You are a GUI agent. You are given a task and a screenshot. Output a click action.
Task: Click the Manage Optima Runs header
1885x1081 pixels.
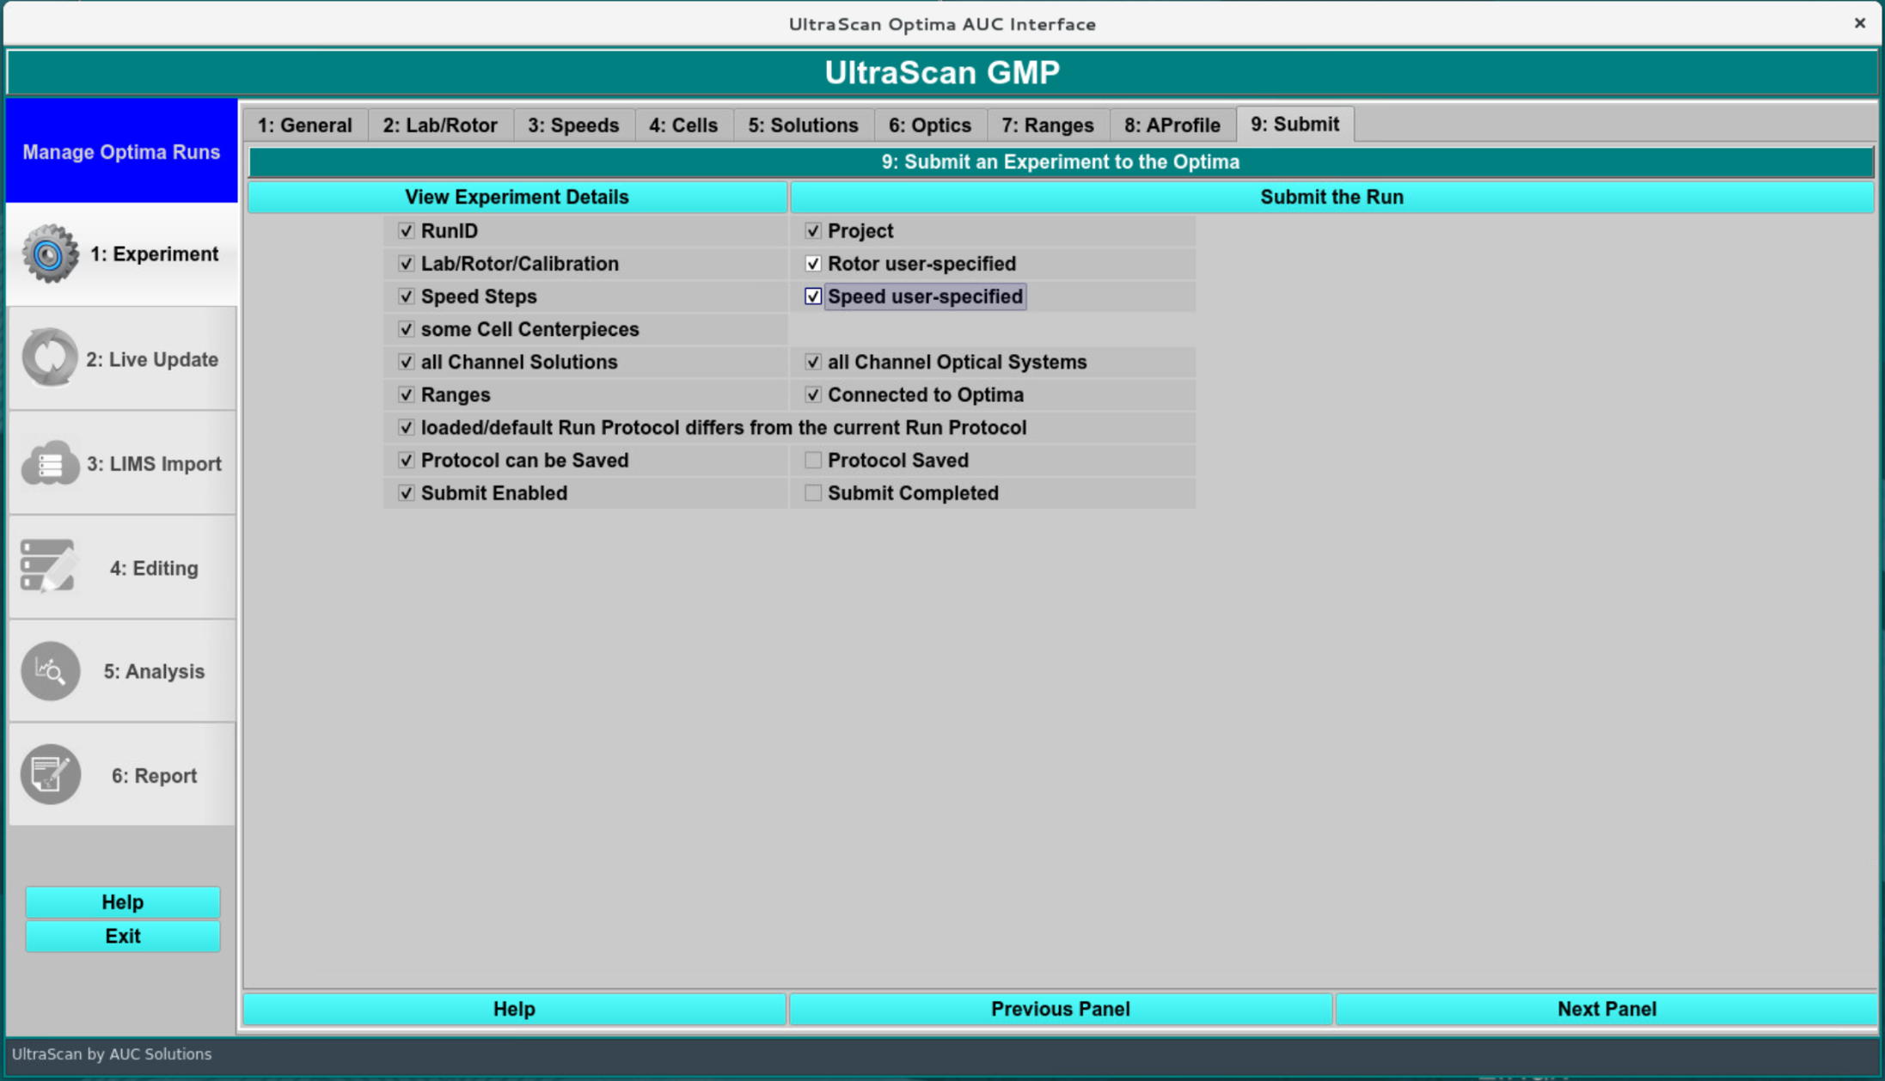pos(121,152)
